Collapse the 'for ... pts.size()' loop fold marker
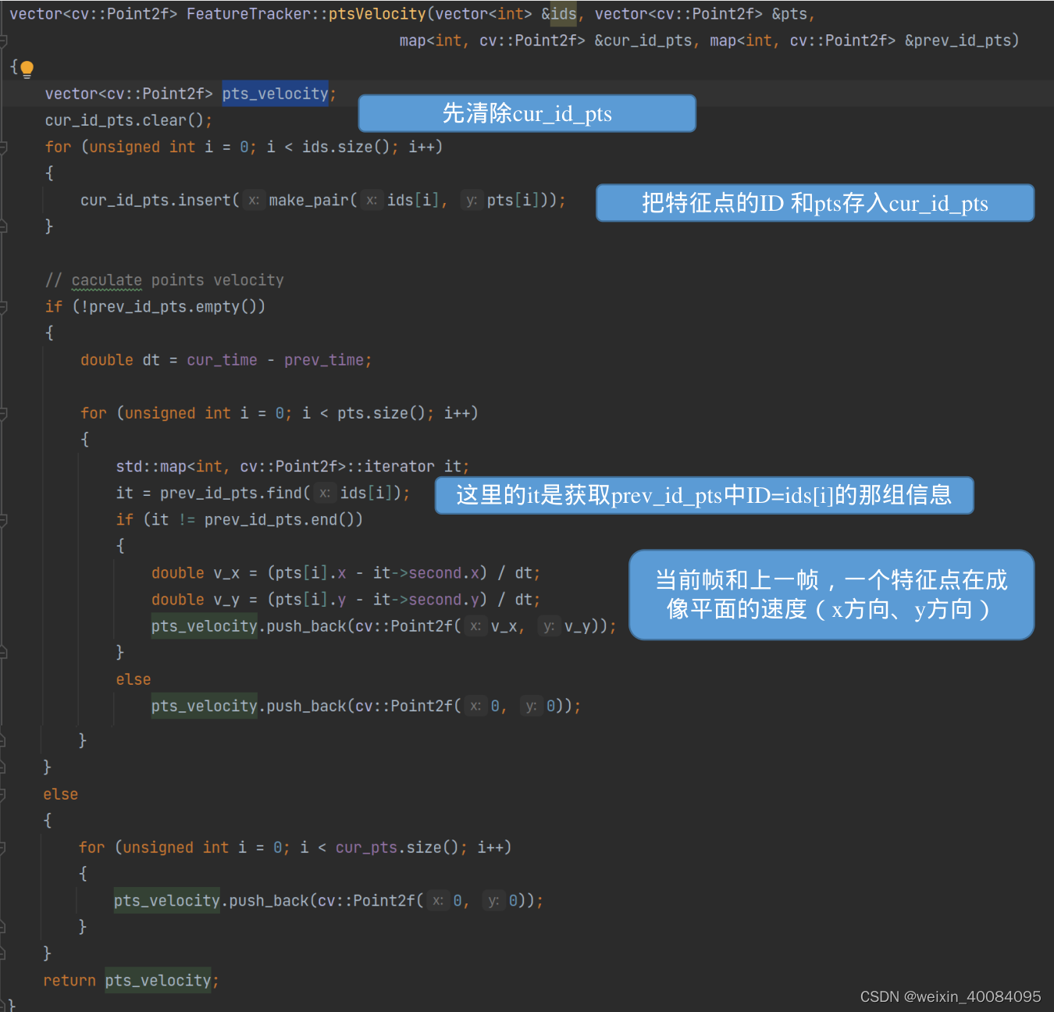 point(3,413)
